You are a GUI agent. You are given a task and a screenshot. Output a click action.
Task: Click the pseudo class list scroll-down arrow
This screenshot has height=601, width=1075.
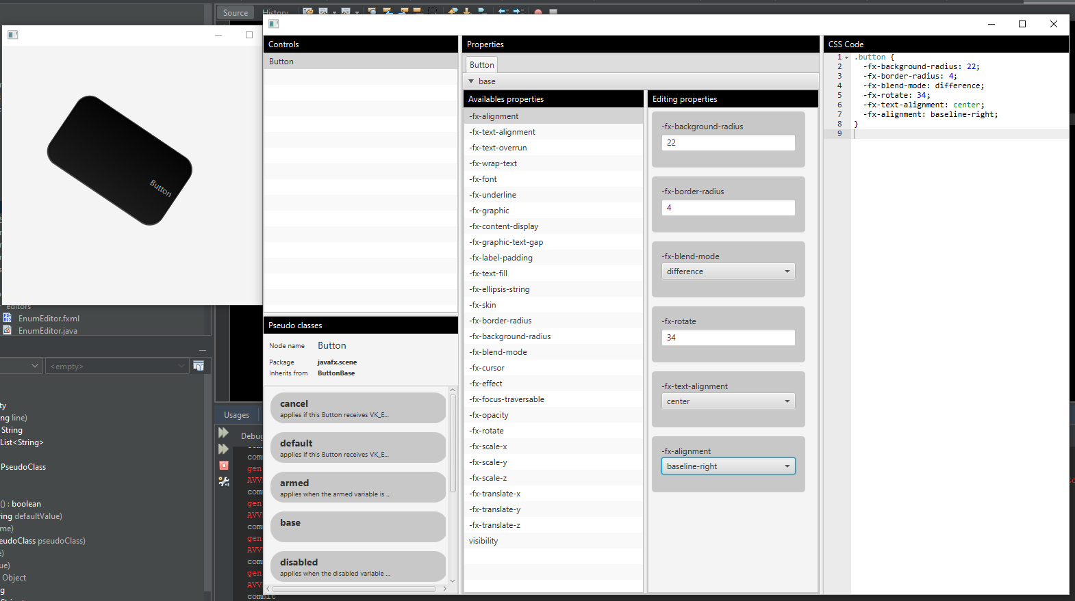coord(453,580)
